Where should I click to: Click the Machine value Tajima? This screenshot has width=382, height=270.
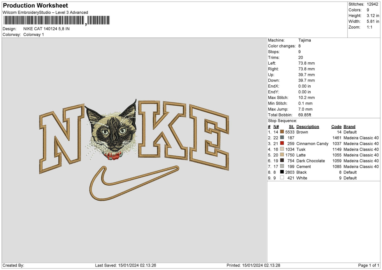(305, 40)
